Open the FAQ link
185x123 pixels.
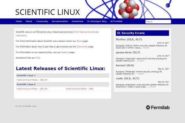pyautogui.click(x=38, y=58)
